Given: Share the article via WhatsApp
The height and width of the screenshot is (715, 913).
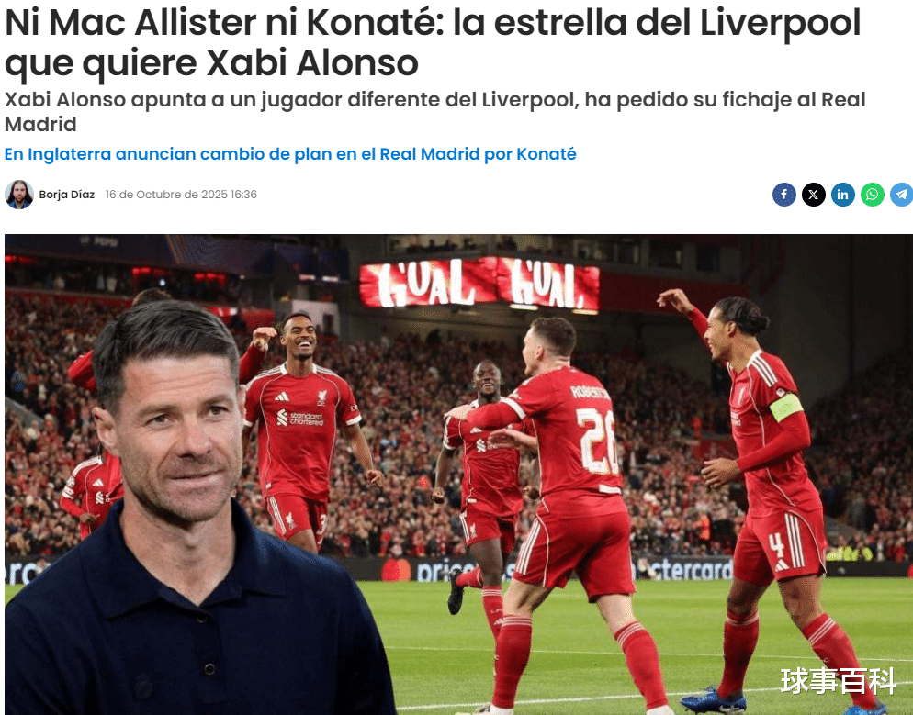Looking at the screenshot, I should point(873,195).
